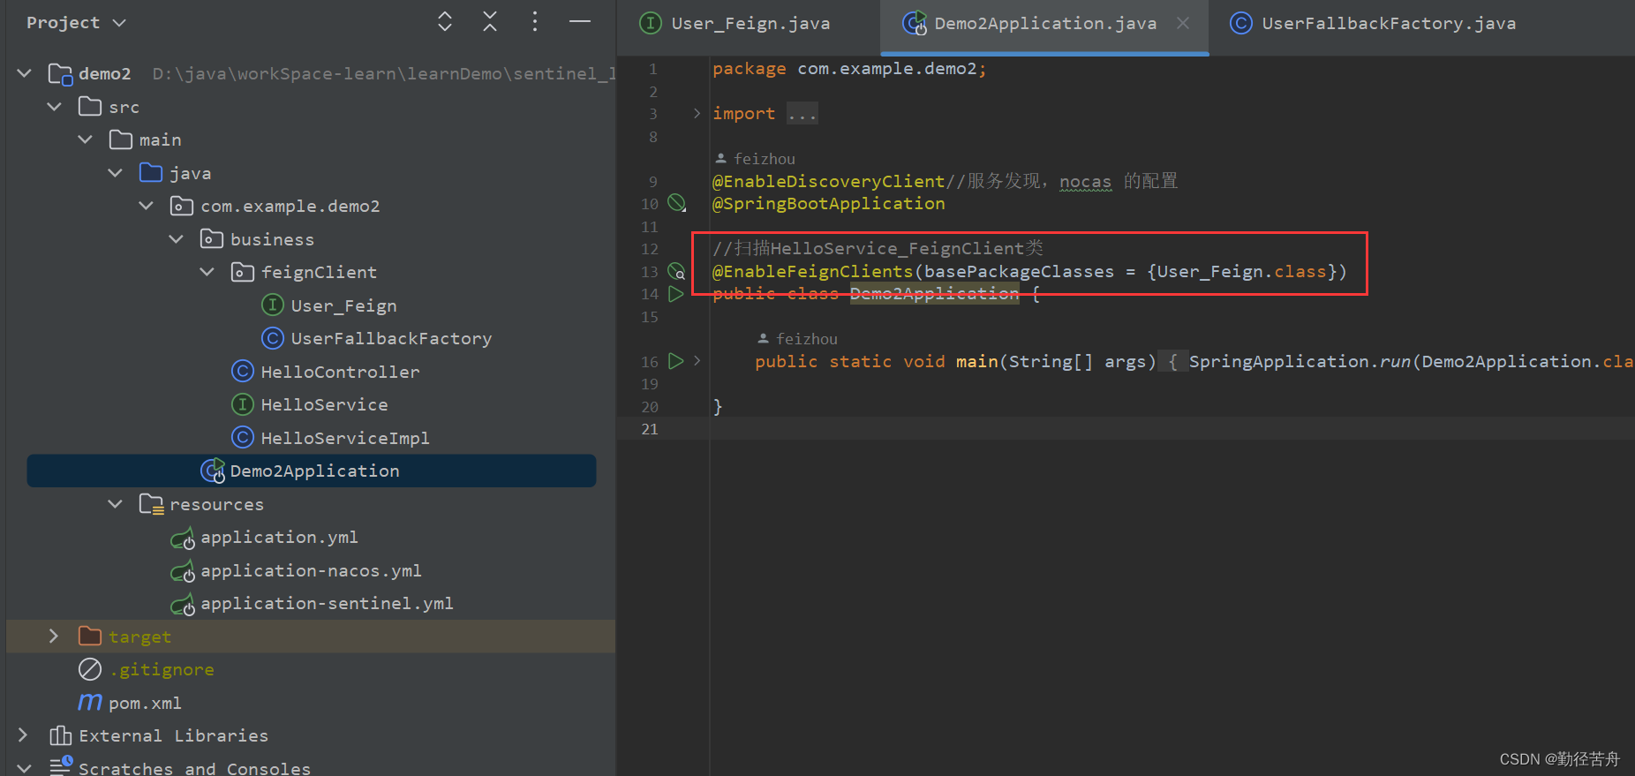
Task: Click the com.example.demo2 package icon
Action: [x=181, y=206]
